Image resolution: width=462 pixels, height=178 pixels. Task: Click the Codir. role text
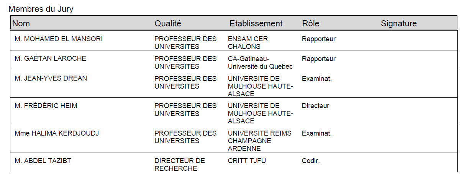(x=311, y=161)
